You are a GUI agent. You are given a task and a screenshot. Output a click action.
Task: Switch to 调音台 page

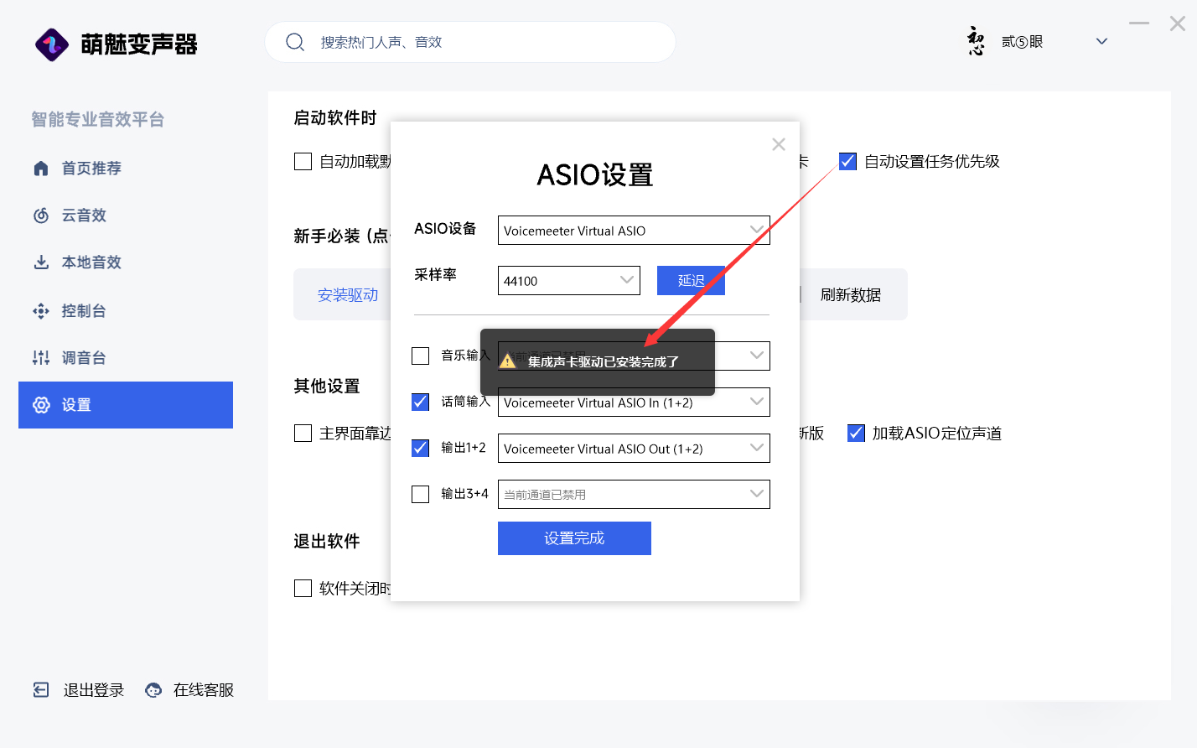pyautogui.click(x=84, y=358)
